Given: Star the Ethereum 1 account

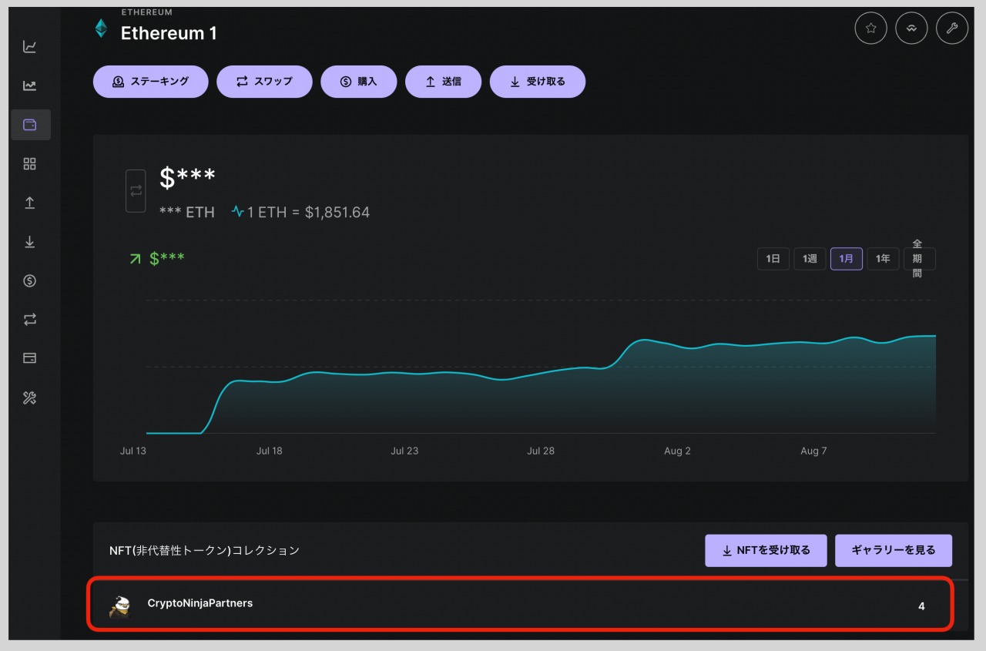Looking at the screenshot, I should coord(870,29).
